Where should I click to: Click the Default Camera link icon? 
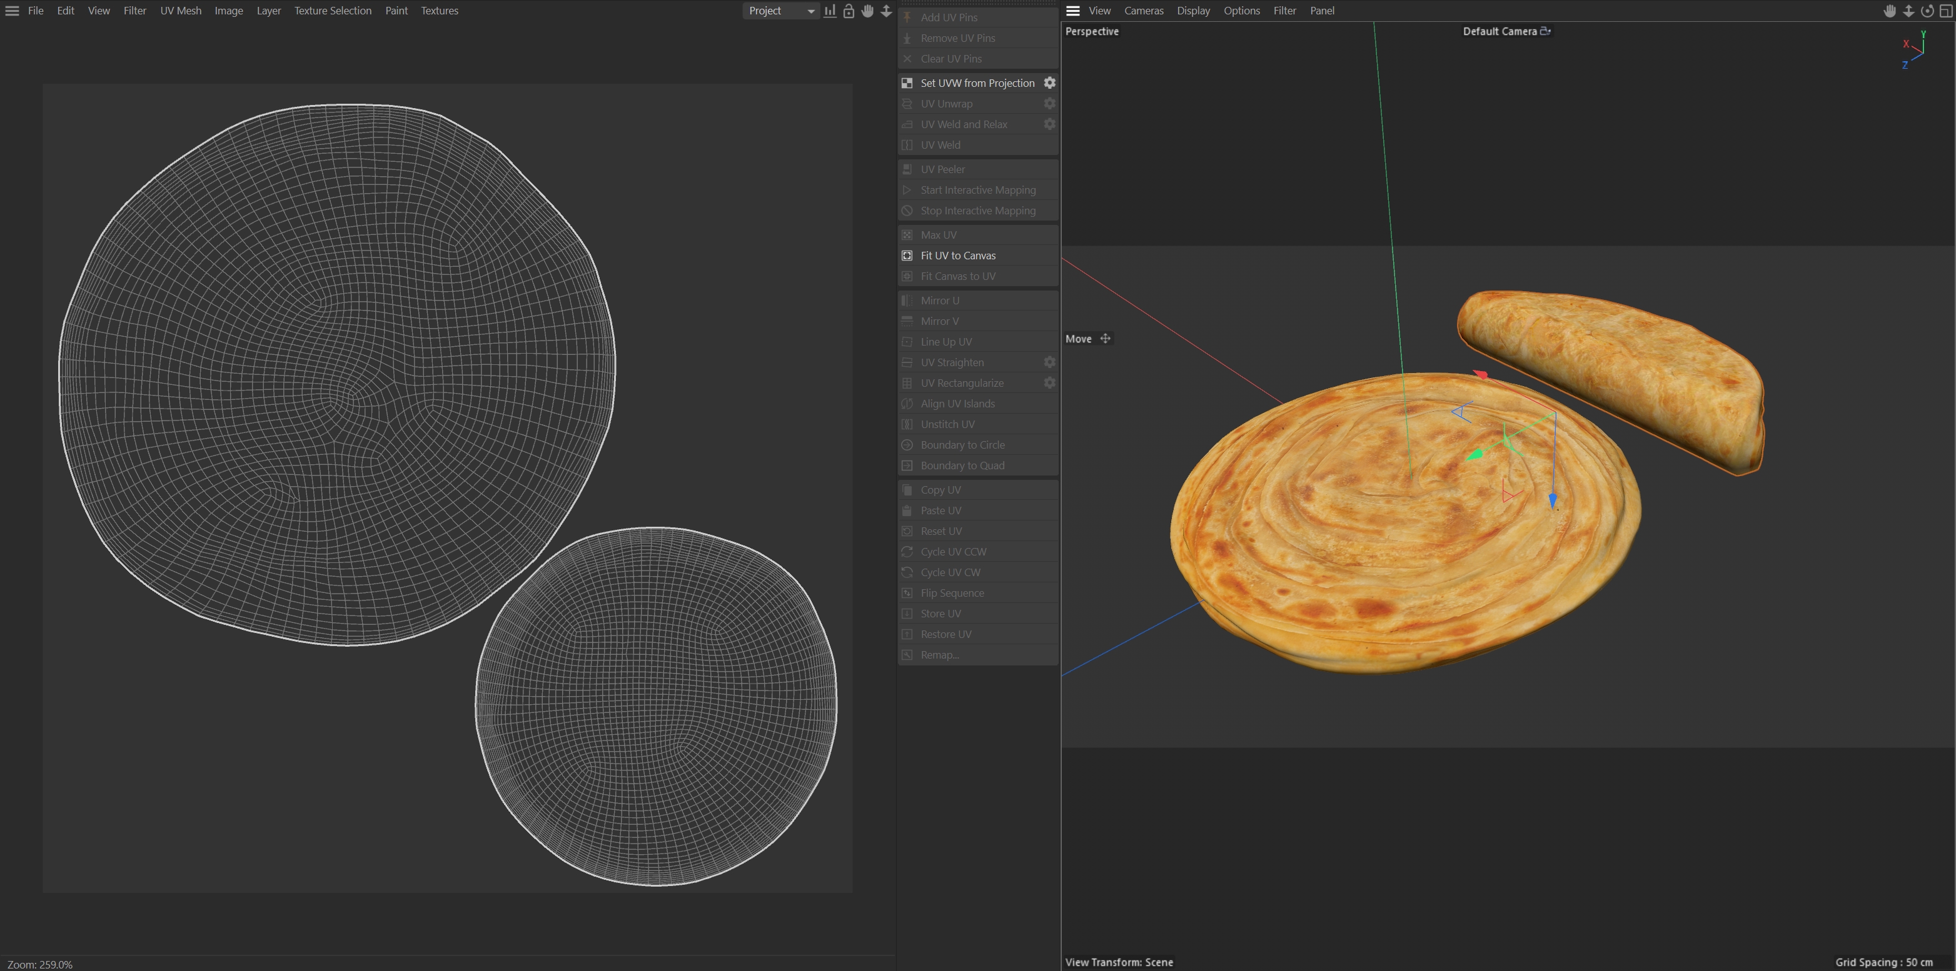click(1545, 31)
